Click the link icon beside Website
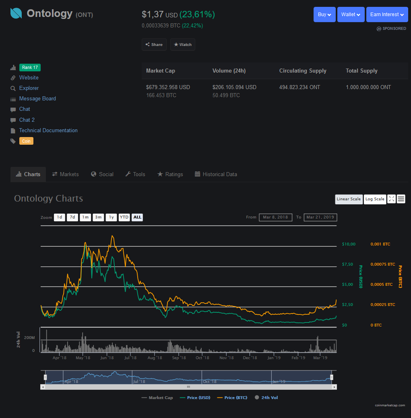The width and height of the screenshot is (411, 418). click(x=13, y=78)
